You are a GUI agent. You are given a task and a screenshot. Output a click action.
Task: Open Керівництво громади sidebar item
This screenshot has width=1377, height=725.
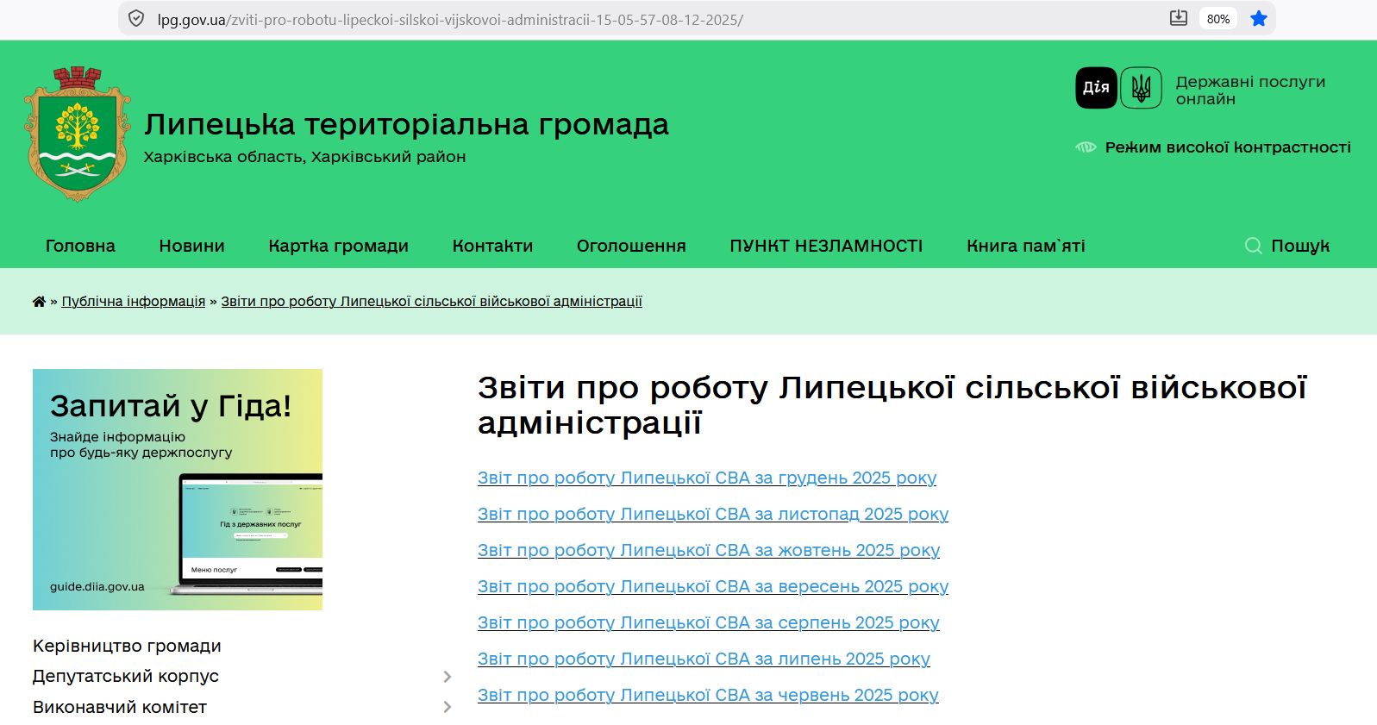tap(127, 646)
